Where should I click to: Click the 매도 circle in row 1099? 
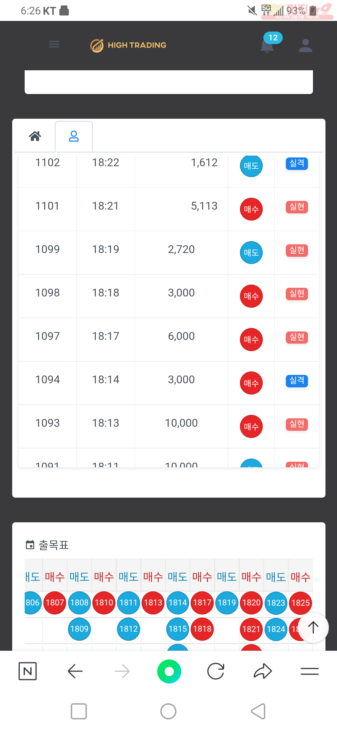pyautogui.click(x=251, y=252)
